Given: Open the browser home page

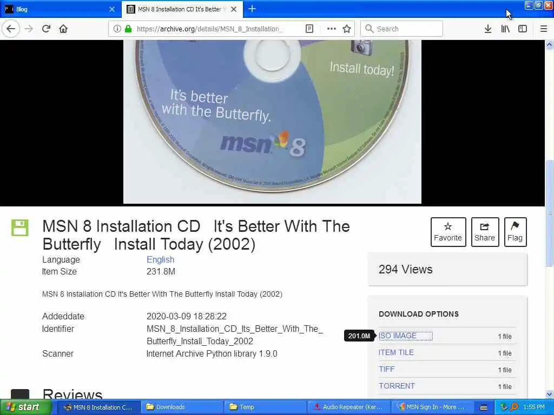Looking at the screenshot, I should click(63, 29).
